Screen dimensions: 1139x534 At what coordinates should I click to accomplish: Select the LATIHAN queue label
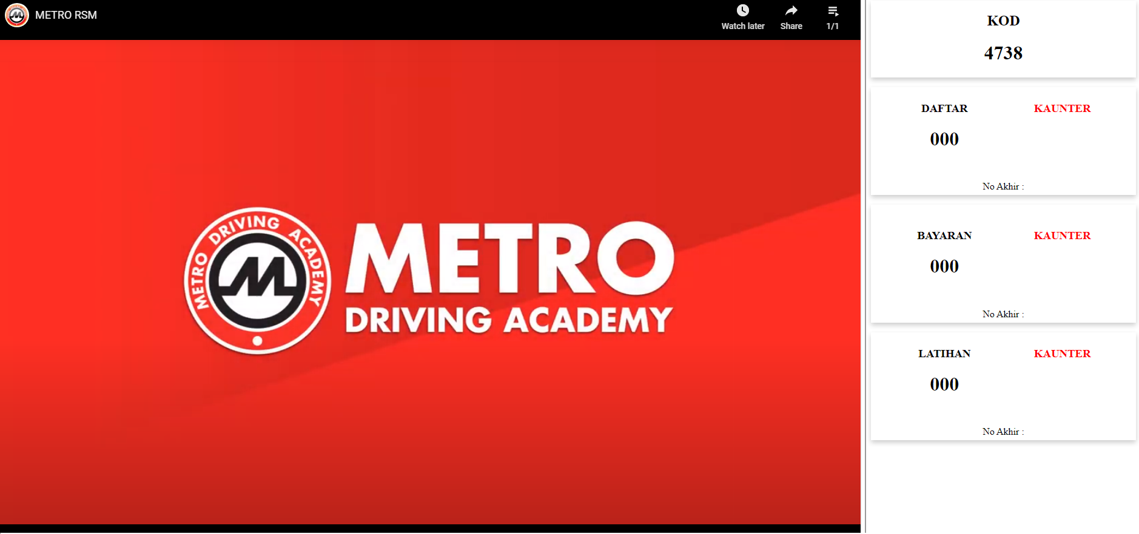[x=944, y=354]
